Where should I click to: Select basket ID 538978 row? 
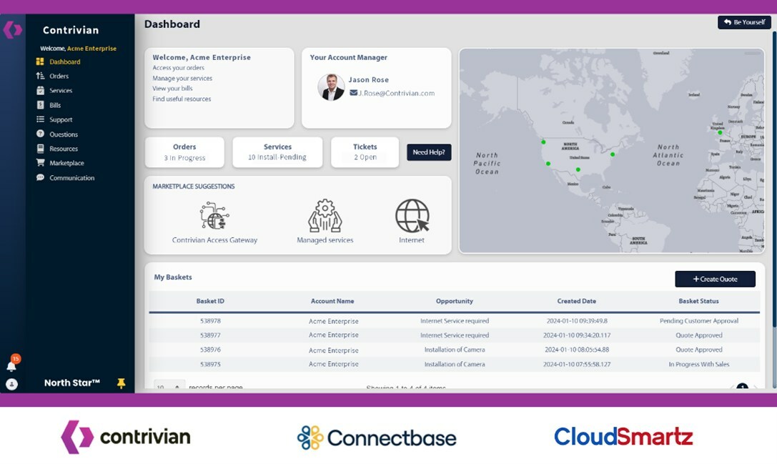coord(454,321)
